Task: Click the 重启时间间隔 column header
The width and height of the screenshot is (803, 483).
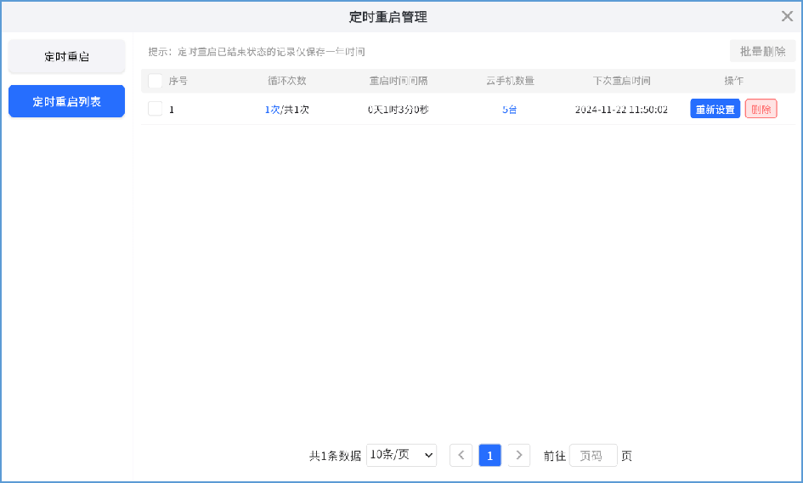Action: click(398, 81)
